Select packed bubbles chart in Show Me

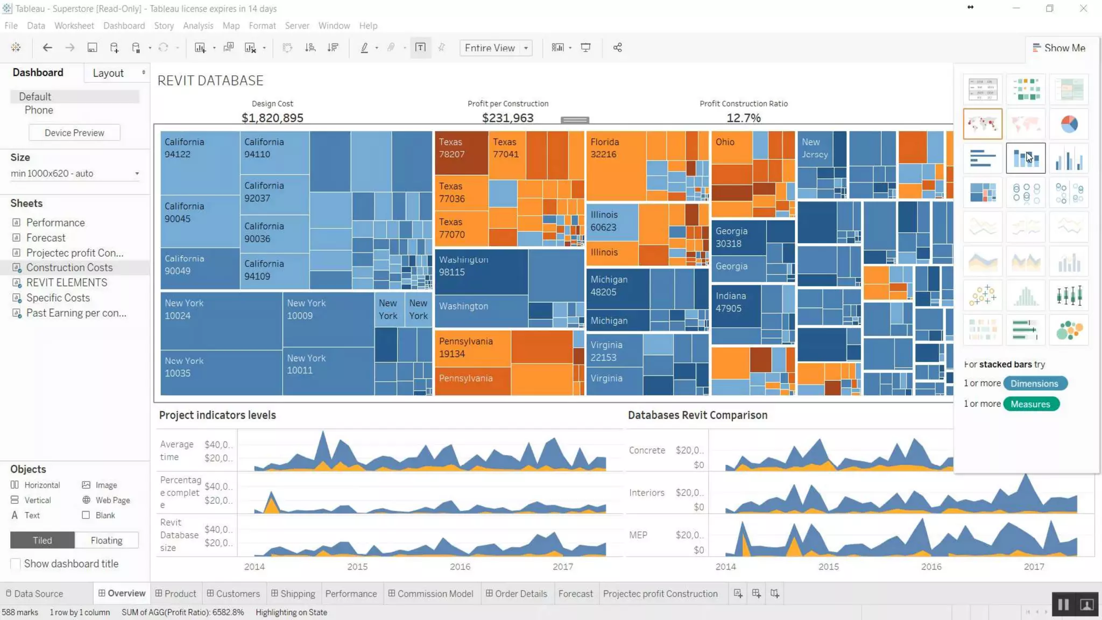pyautogui.click(x=1069, y=330)
